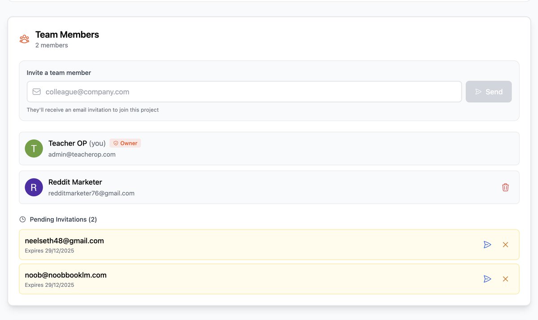
Task: Click the Teacher OP green avatar
Action: (34, 148)
